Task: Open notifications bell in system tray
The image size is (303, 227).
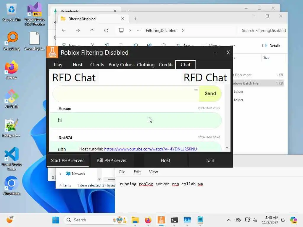Action: [x=283, y=220]
